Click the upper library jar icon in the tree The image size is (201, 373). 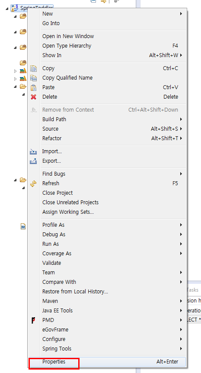(x=23, y=71)
